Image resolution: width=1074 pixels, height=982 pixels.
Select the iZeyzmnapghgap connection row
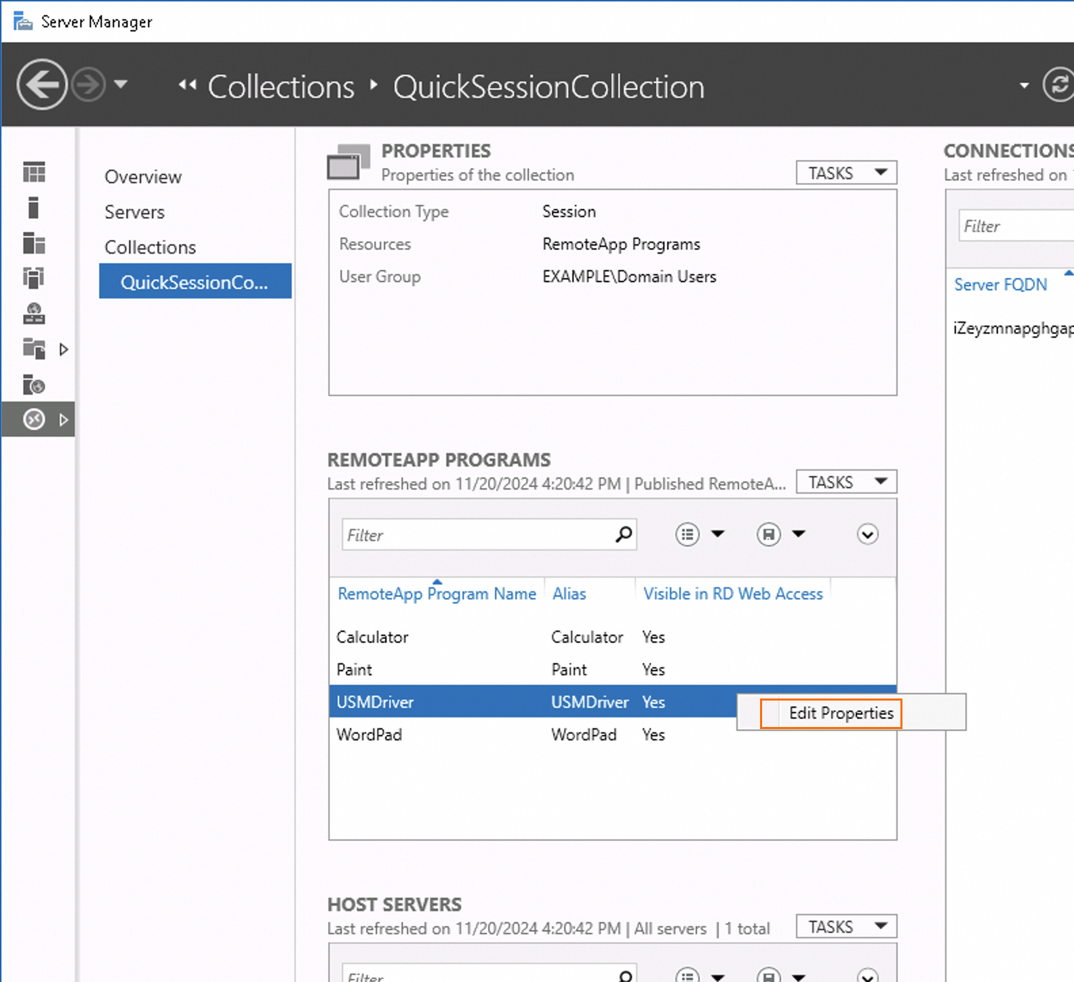click(1013, 328)
